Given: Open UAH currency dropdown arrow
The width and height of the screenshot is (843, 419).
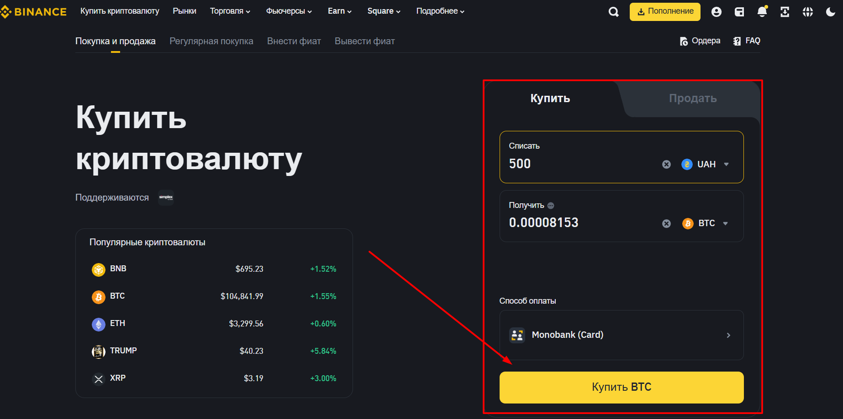Looking at the screenshot, I should [726, 164].
